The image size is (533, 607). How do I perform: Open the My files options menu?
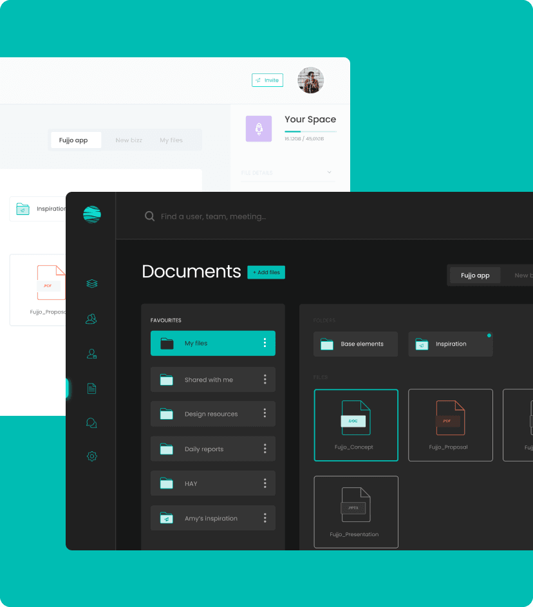click(265, 343)
